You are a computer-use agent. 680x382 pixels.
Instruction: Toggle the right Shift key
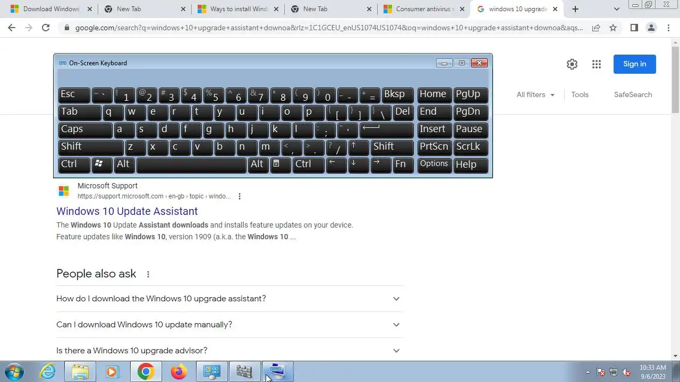392,147
